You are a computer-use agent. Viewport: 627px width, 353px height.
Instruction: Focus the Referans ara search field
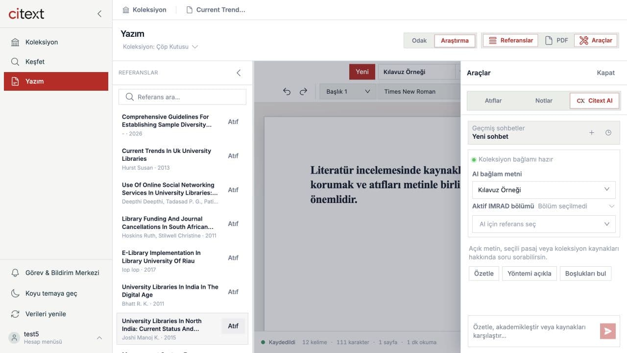pos(182,97)
